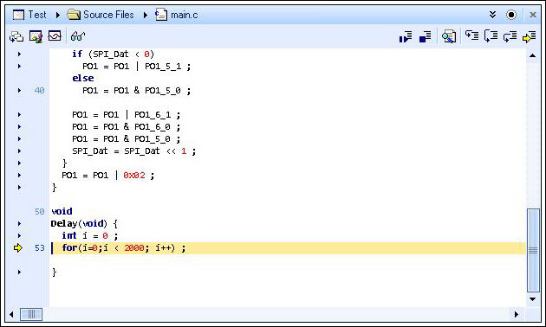546x327 pixels.
Task: Click the down arrow of vertical scrollbar
Action: pyautogui.click(x=532, y=299)
